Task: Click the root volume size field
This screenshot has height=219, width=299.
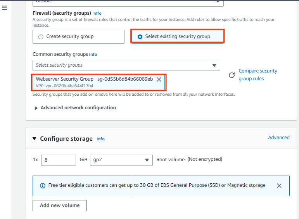Action: pos(59,160)
